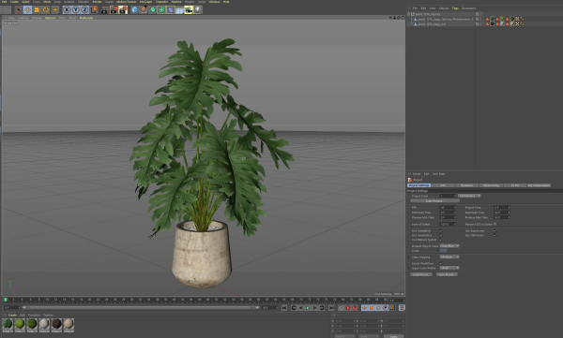Viewport: 563px width, 338px height.
Task: Switch to the Project Settings tab
Action: point(419,185)
